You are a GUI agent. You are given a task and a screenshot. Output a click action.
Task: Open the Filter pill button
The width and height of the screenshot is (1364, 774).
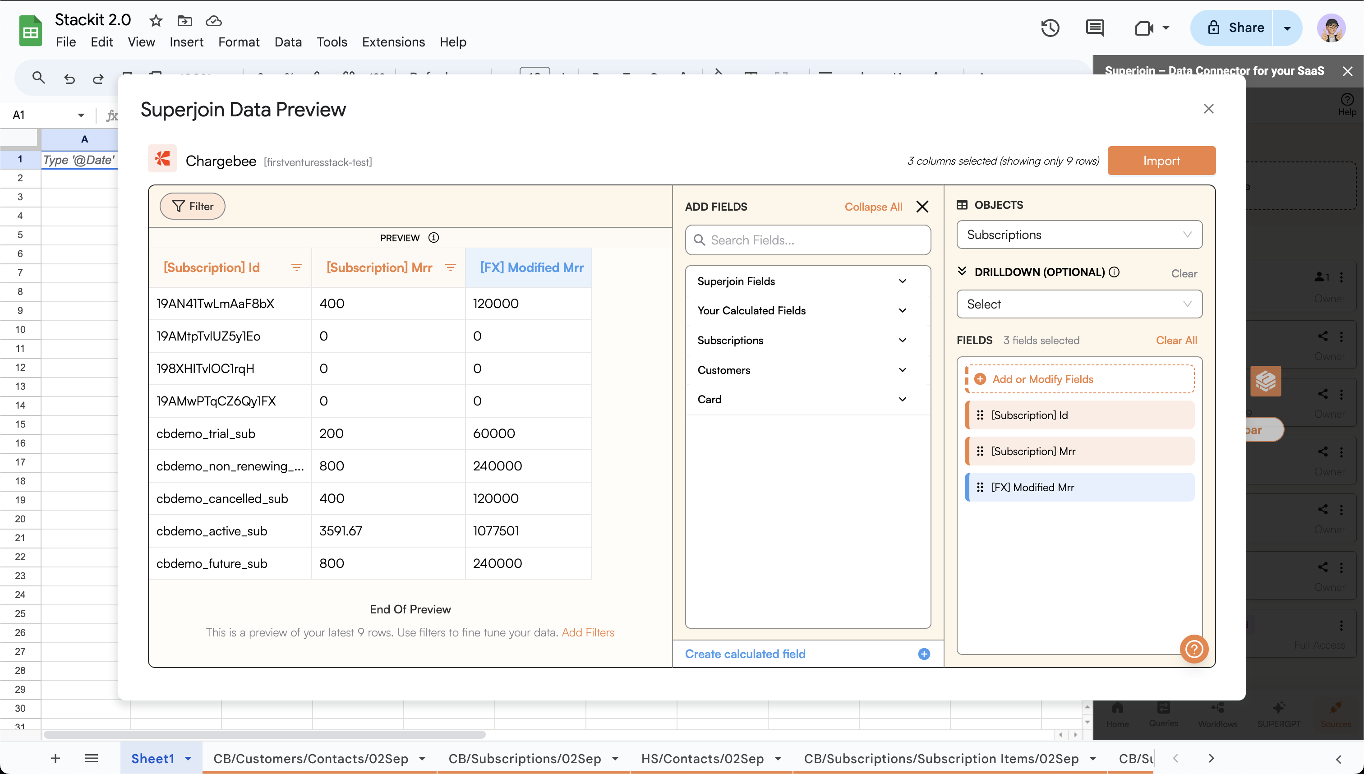pos(193,206)
